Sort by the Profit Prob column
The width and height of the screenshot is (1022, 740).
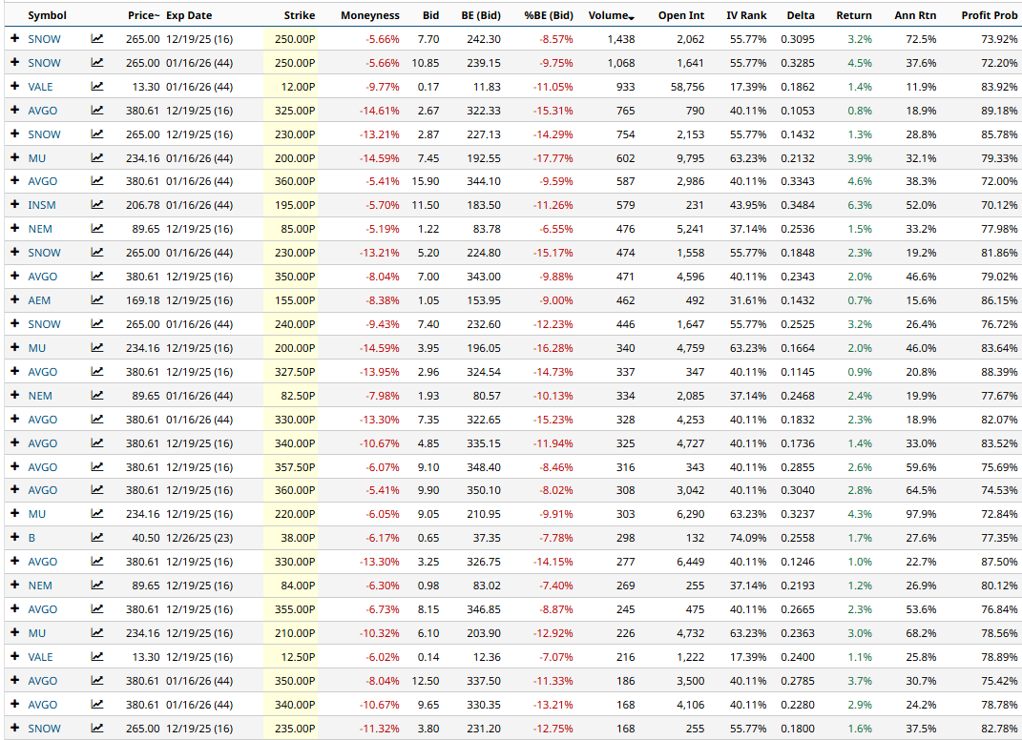[x=988, y=14]
